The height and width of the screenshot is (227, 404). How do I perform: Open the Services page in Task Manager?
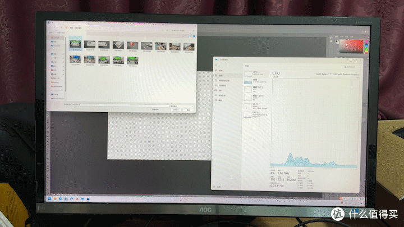(227, 100)
